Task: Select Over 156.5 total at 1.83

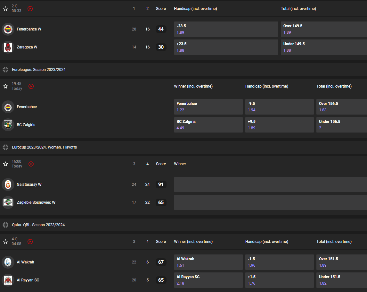Action: [342, 107]
